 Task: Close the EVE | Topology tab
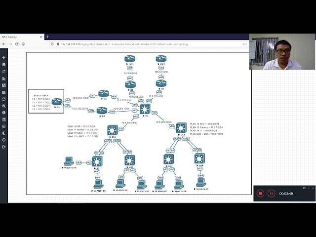click(x=41, y=37)
